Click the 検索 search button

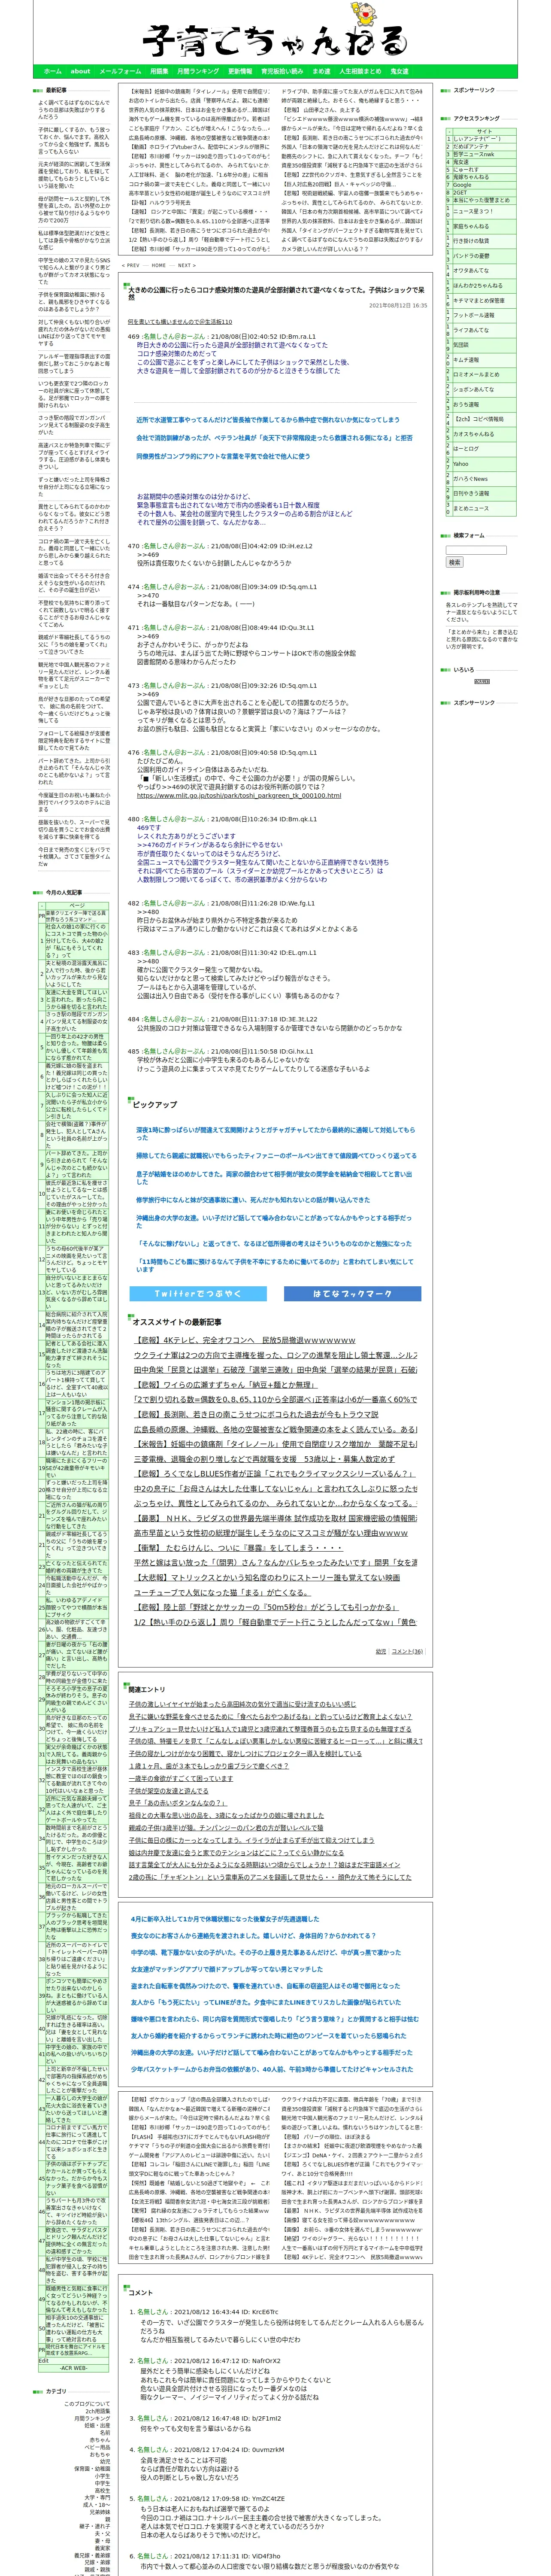click(x=455, y=562)
